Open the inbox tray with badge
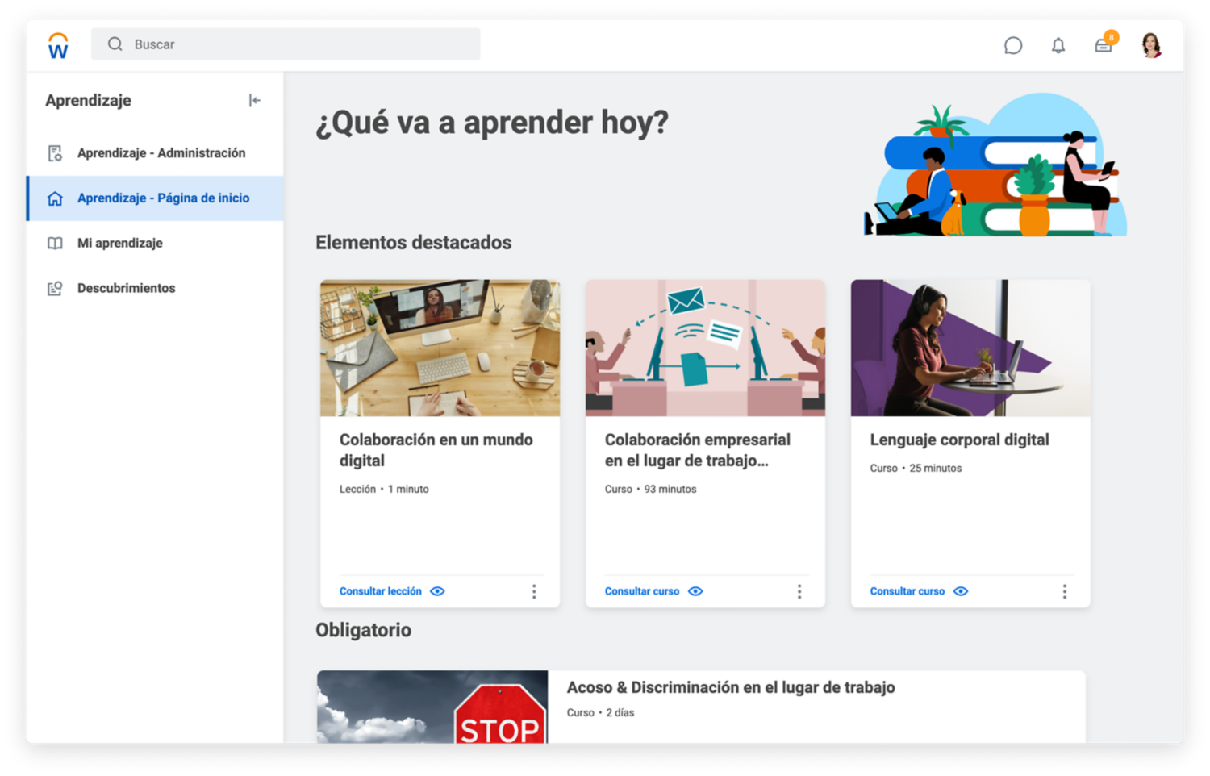The height and width of the screenshot is (776, 1210). click(x=1105, y=44)
